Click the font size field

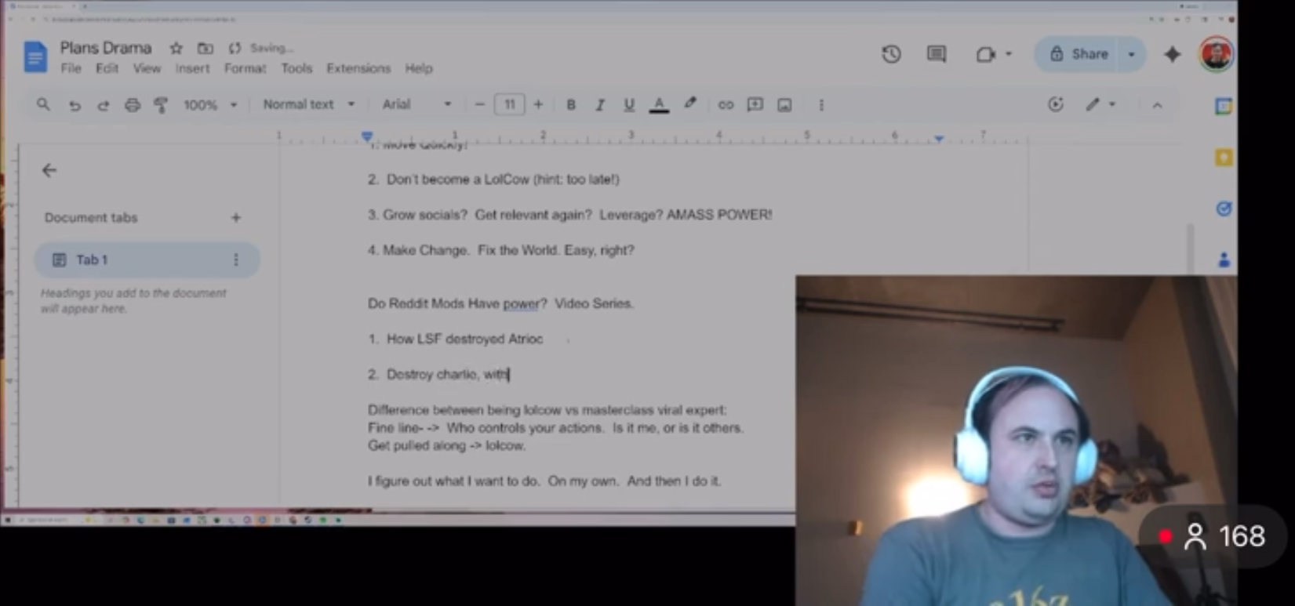click(x=509, y=105)
